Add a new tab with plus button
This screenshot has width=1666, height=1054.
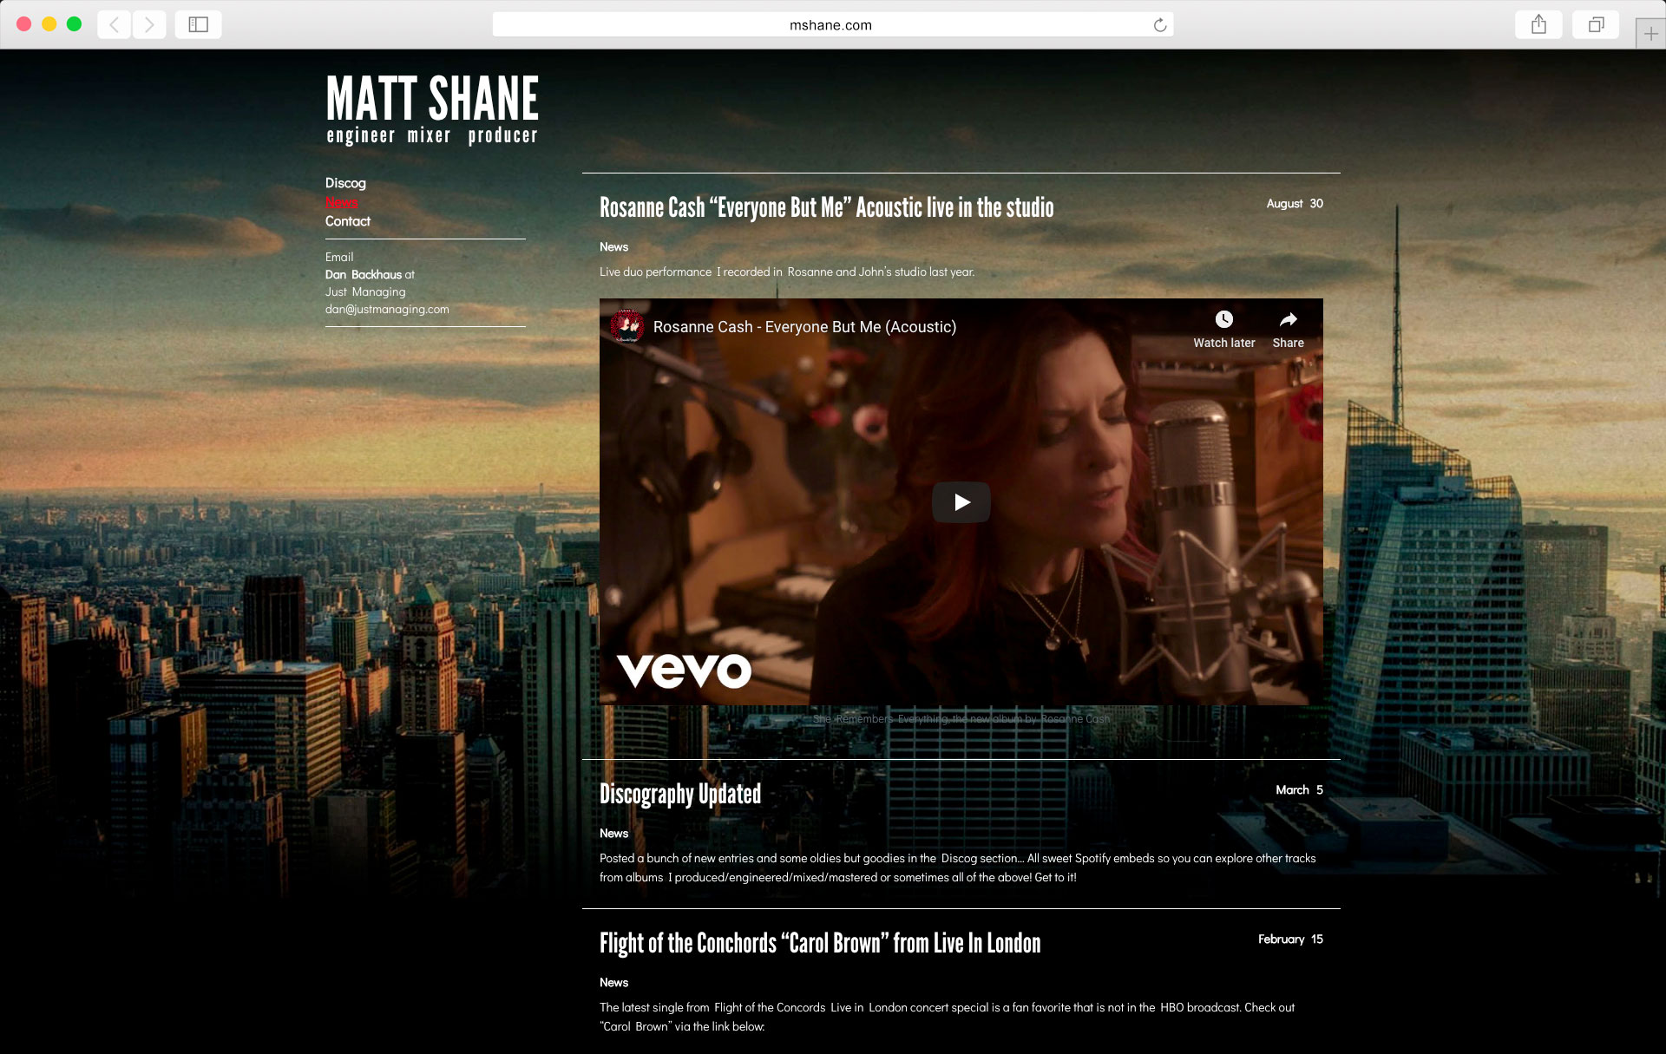click(1650, 33)
